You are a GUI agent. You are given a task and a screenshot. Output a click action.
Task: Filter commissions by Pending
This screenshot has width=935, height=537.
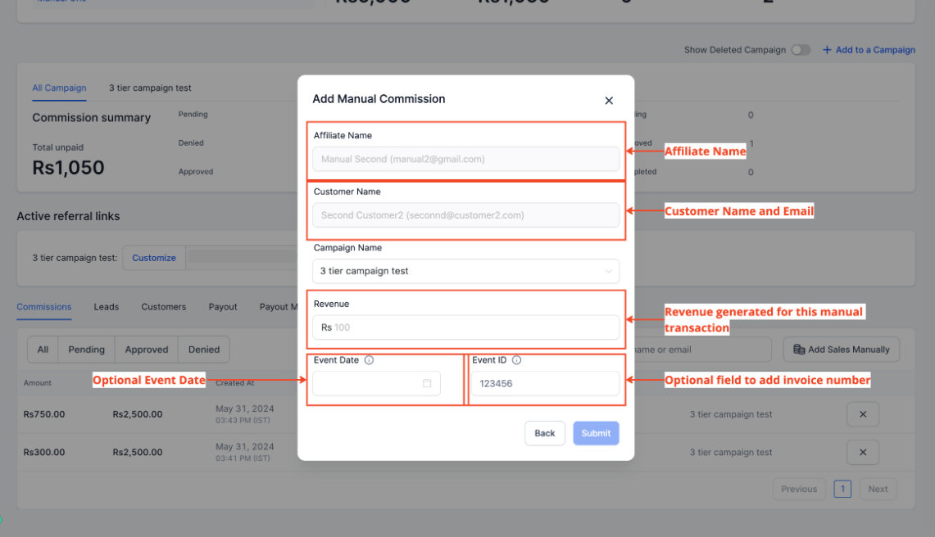click(x=86, y=350)
